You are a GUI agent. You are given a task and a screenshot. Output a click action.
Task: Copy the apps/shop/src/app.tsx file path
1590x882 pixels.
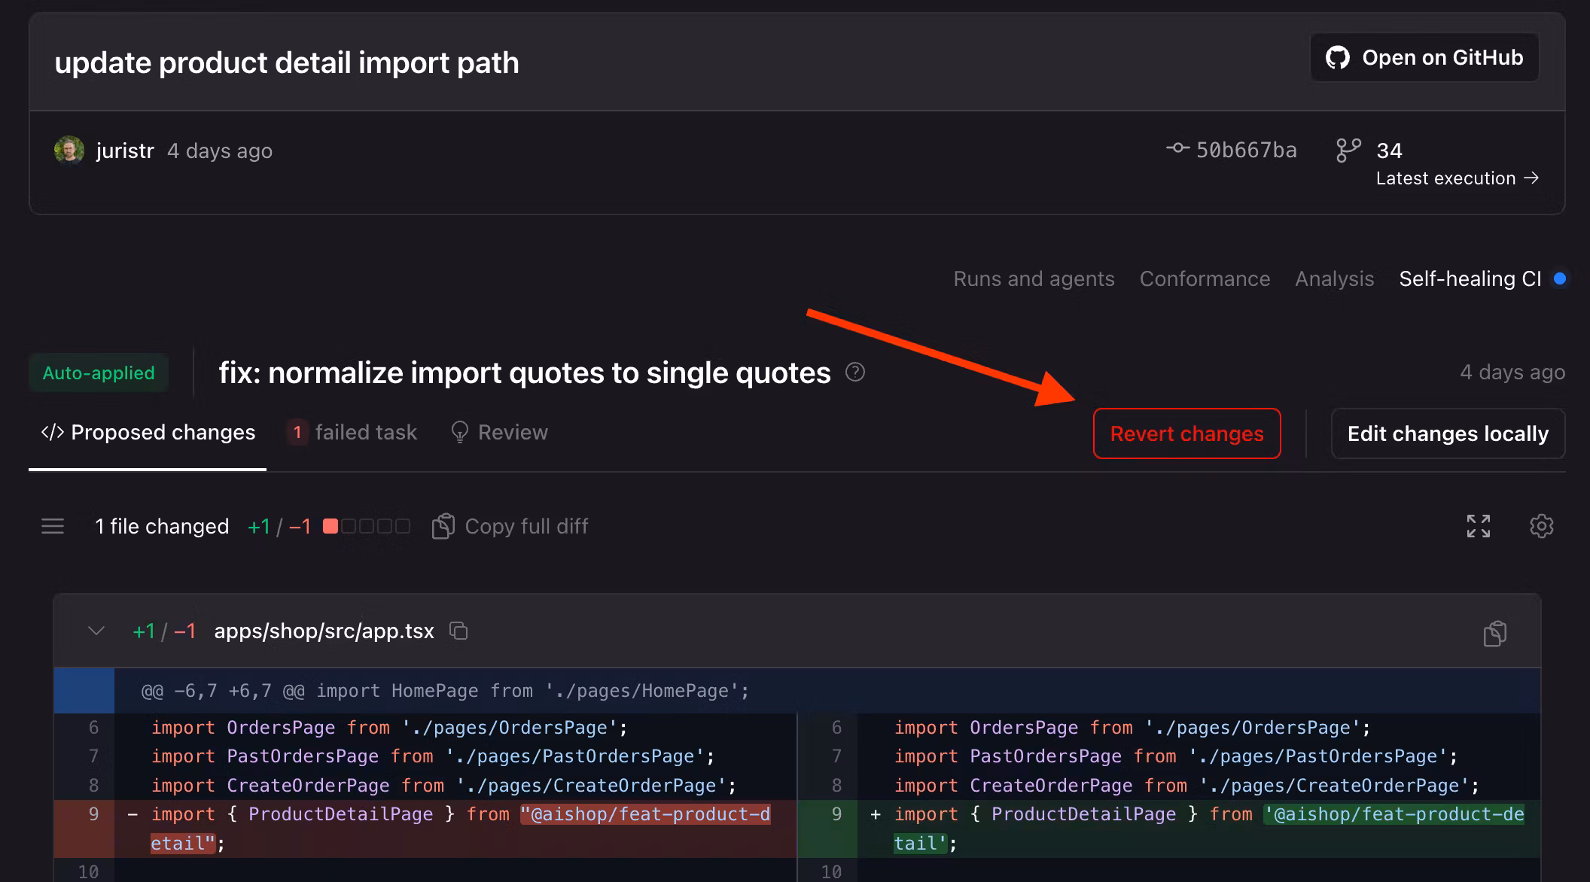(458, 631)
